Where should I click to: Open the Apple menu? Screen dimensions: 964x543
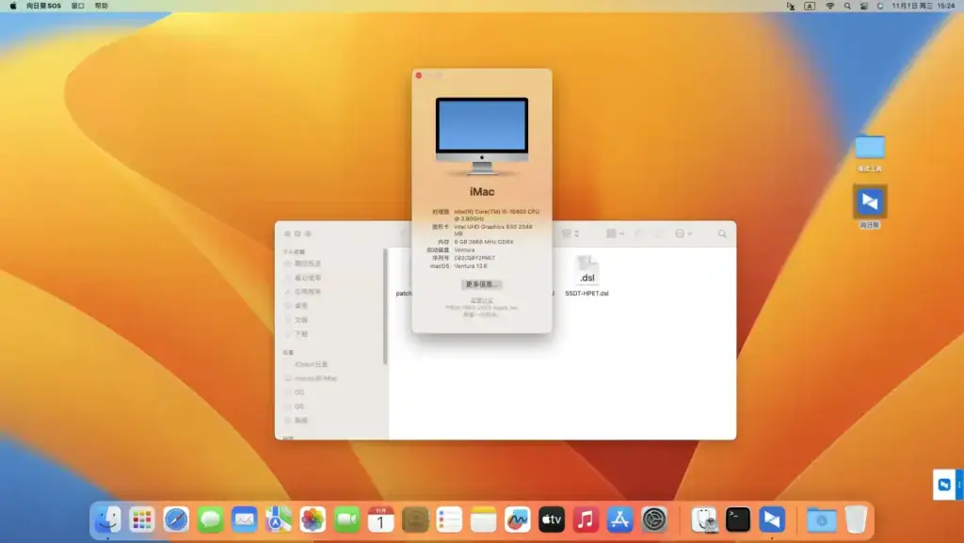coord(13,6)
